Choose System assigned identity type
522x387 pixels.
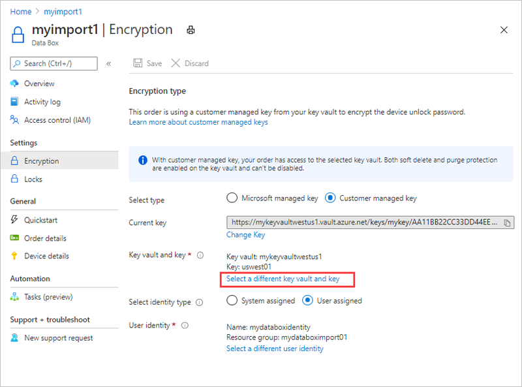(x=232, y=301)
